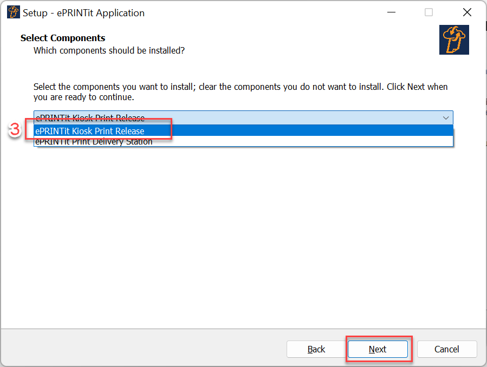487x367 pixels.
Task: Click the 'Setup - ePRINTit Application' title text
Action: [x=83, y=12]
